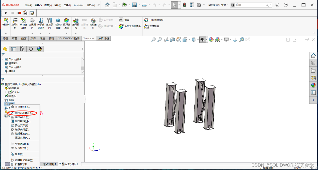Image resolution: width=318 pixels, height=170 pixels.
Task: Switch to the 焊件 Weldments ribbon tab
Action: coord(33,38)
